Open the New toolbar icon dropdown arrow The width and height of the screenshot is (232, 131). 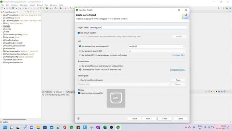click(x=4, y=8)
